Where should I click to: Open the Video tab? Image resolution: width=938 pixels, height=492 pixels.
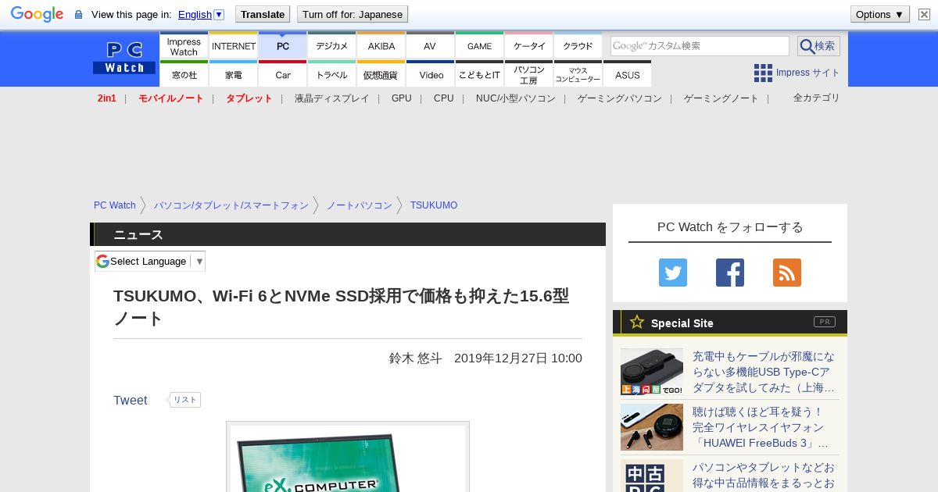pos(431,74)
